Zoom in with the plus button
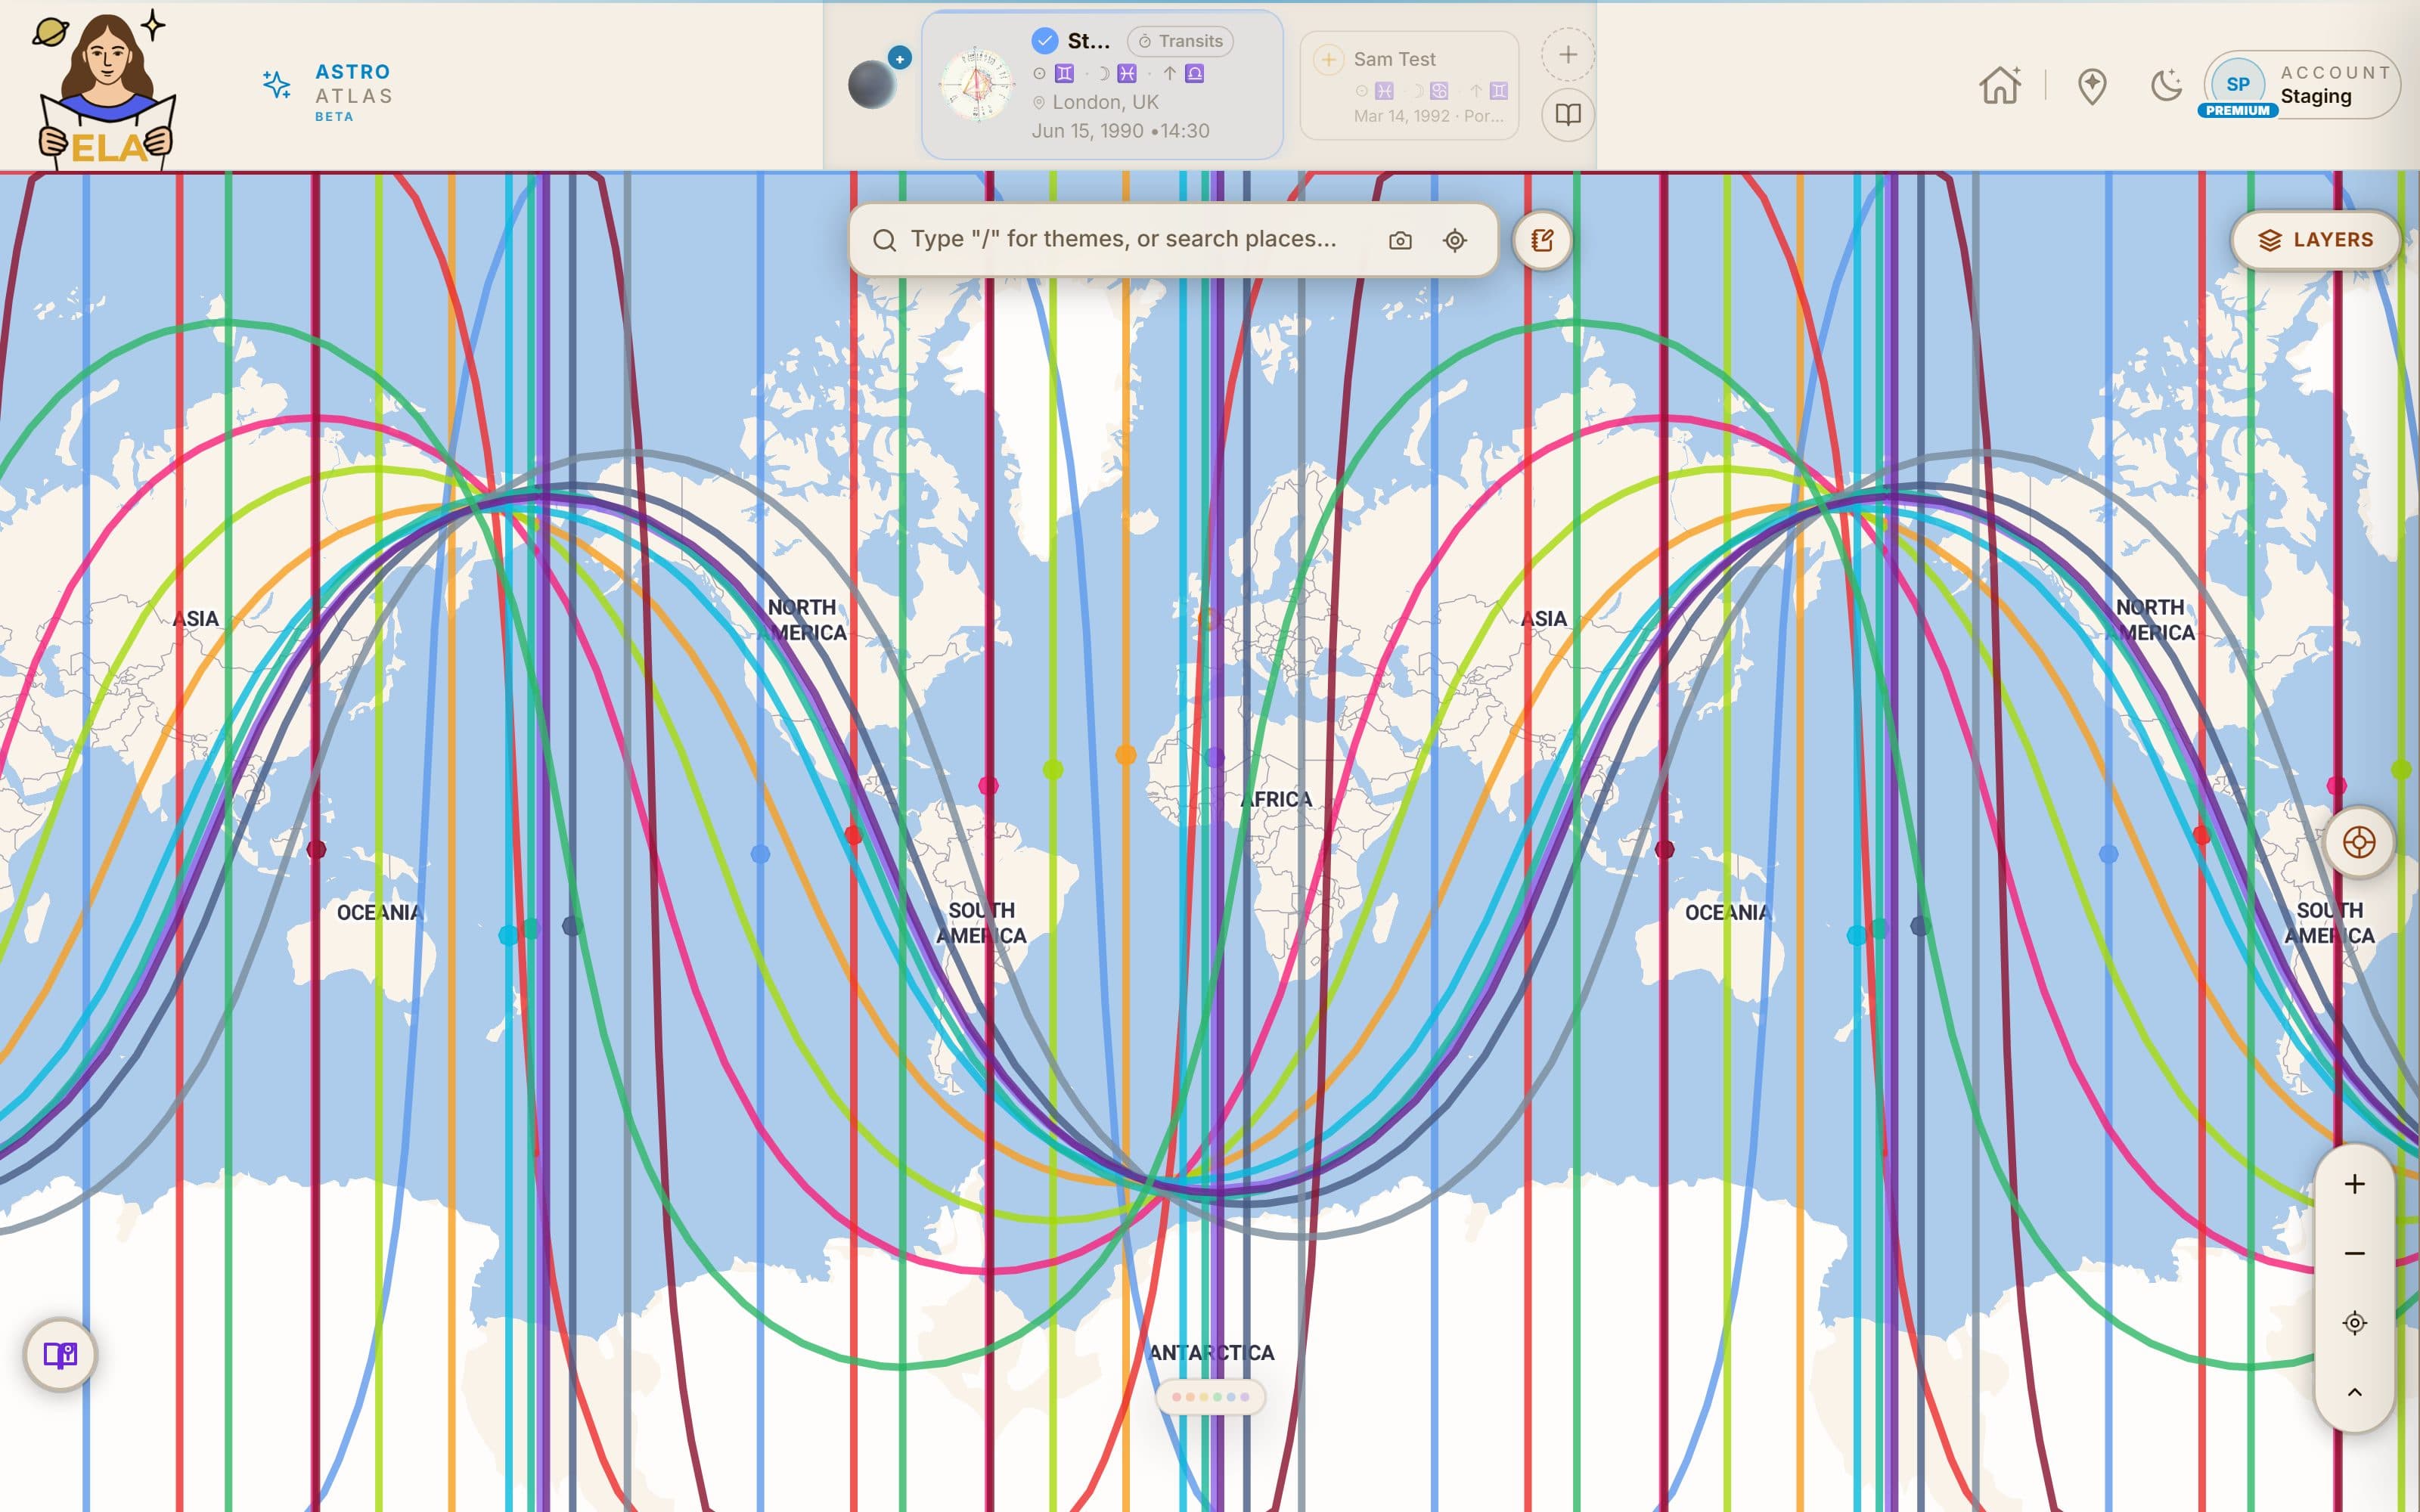 [x=2355, y=1184]
